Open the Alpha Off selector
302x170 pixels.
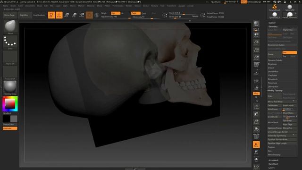click(10, 58)
